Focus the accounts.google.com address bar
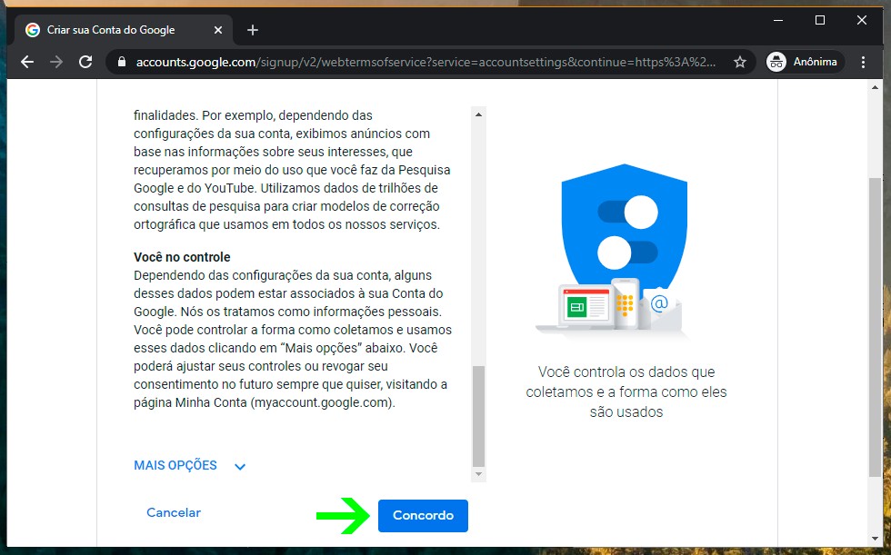This screenshot has width=891, height=555. [x=427, y=63]
